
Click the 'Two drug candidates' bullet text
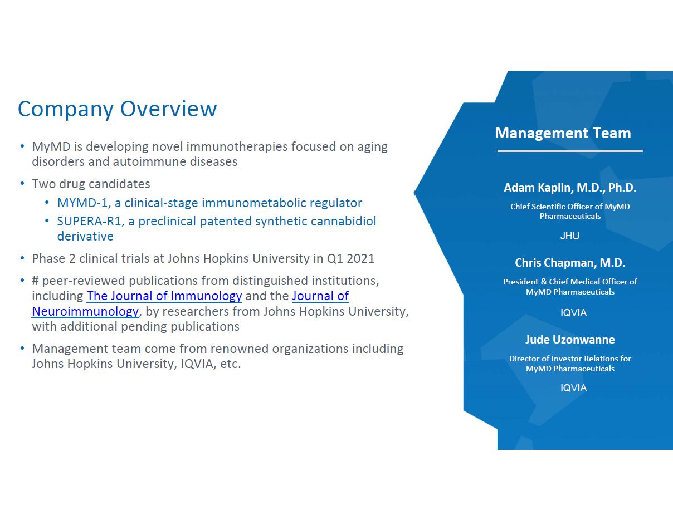point(91,184)
